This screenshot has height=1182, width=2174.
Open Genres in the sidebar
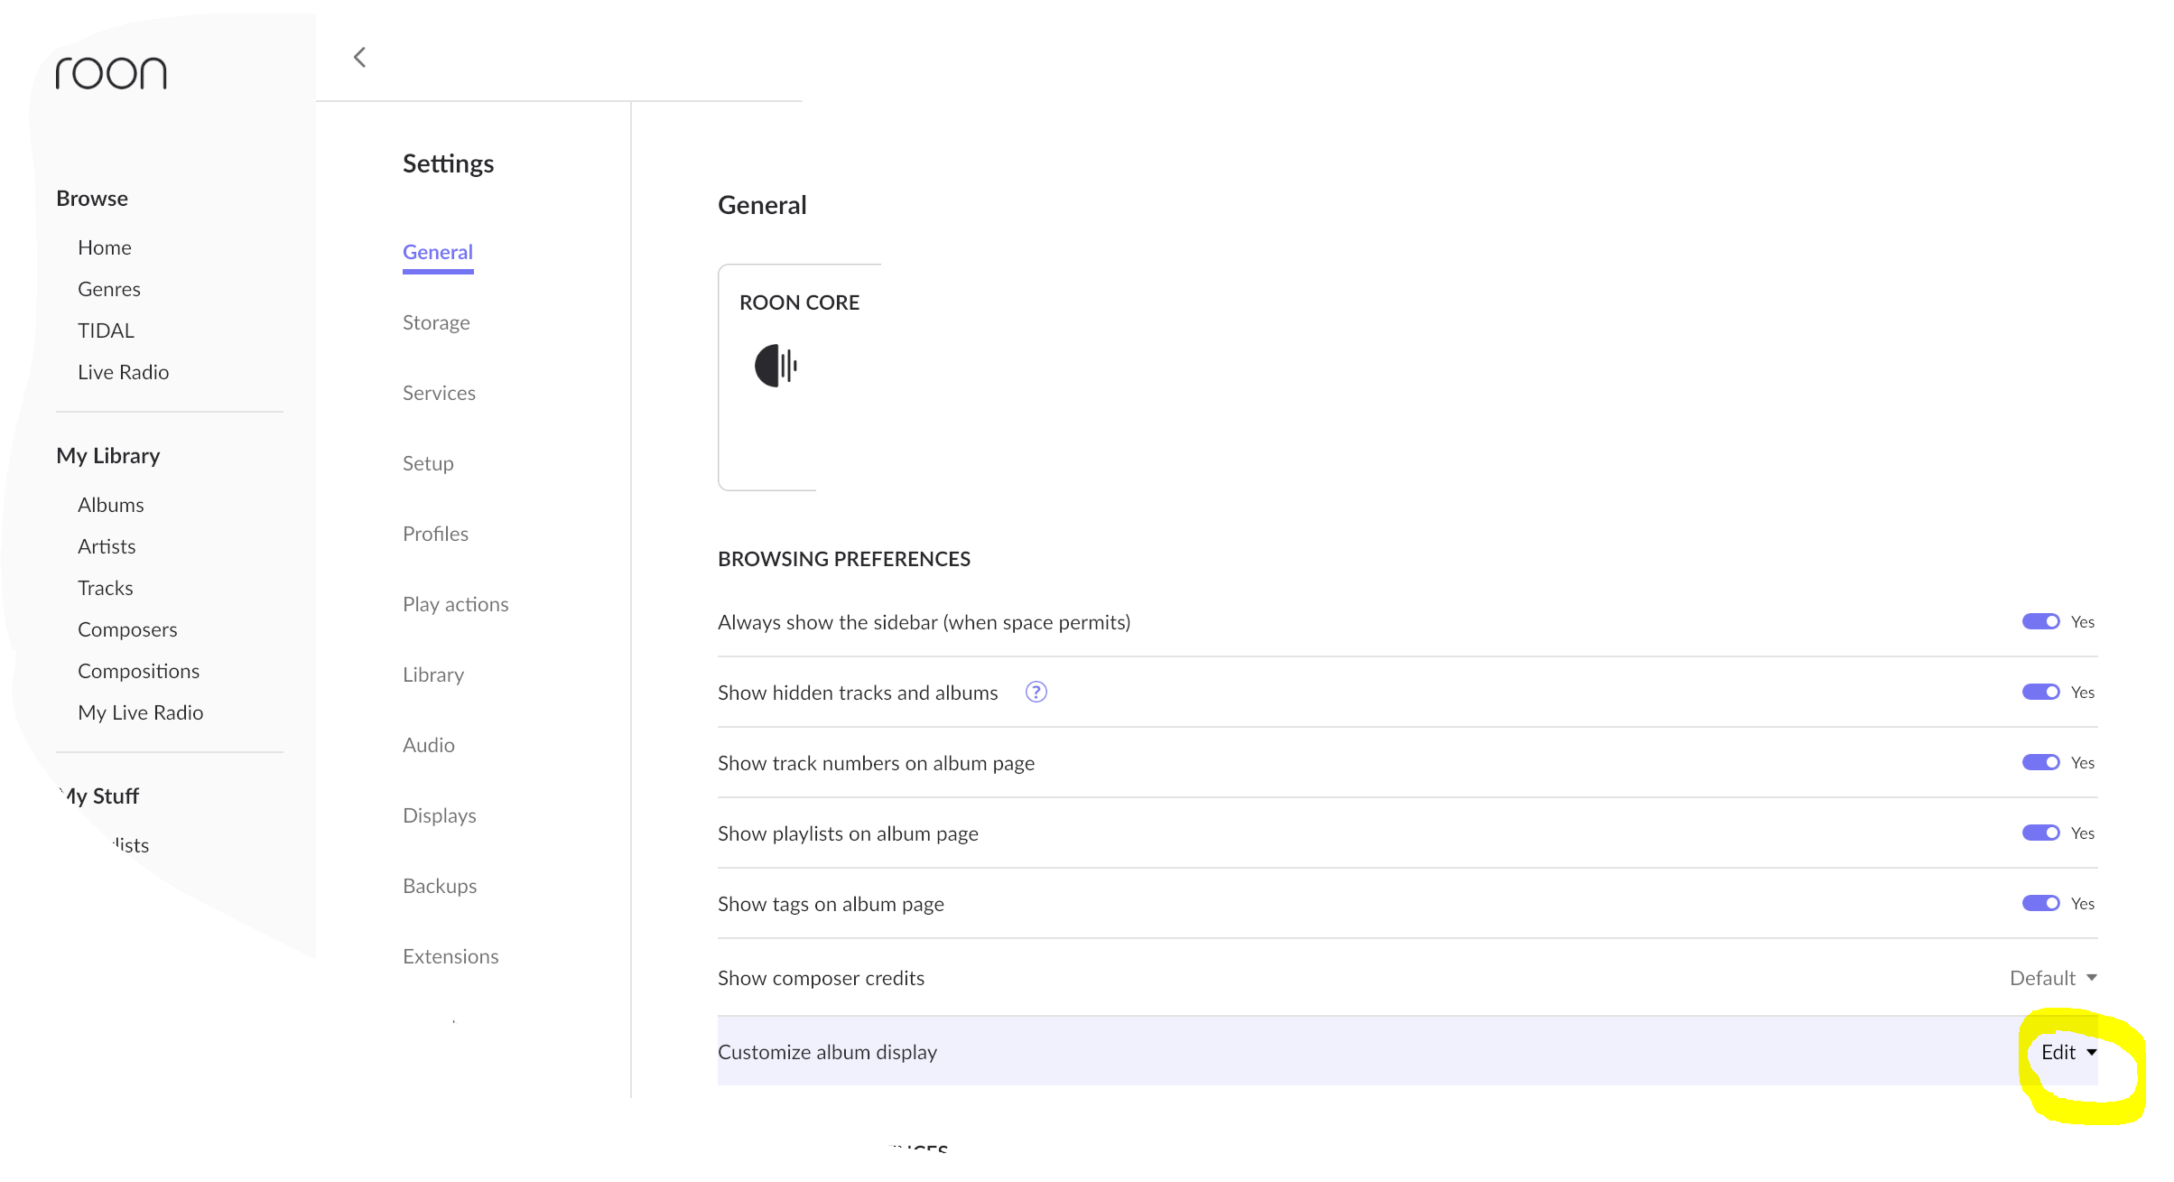click(109, 290)
